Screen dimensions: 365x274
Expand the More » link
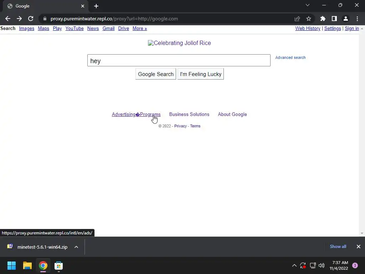(x=140, y=29)
